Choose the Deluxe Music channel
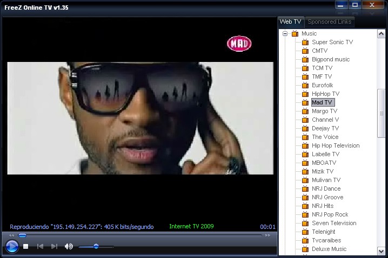388x258 pixels. click(329, 249)
